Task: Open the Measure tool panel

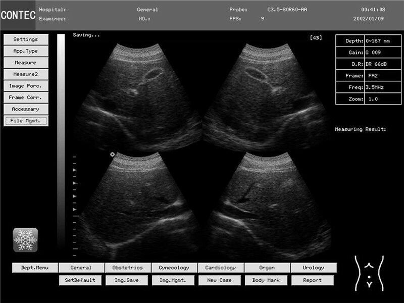Action: [x=26, y=62]
